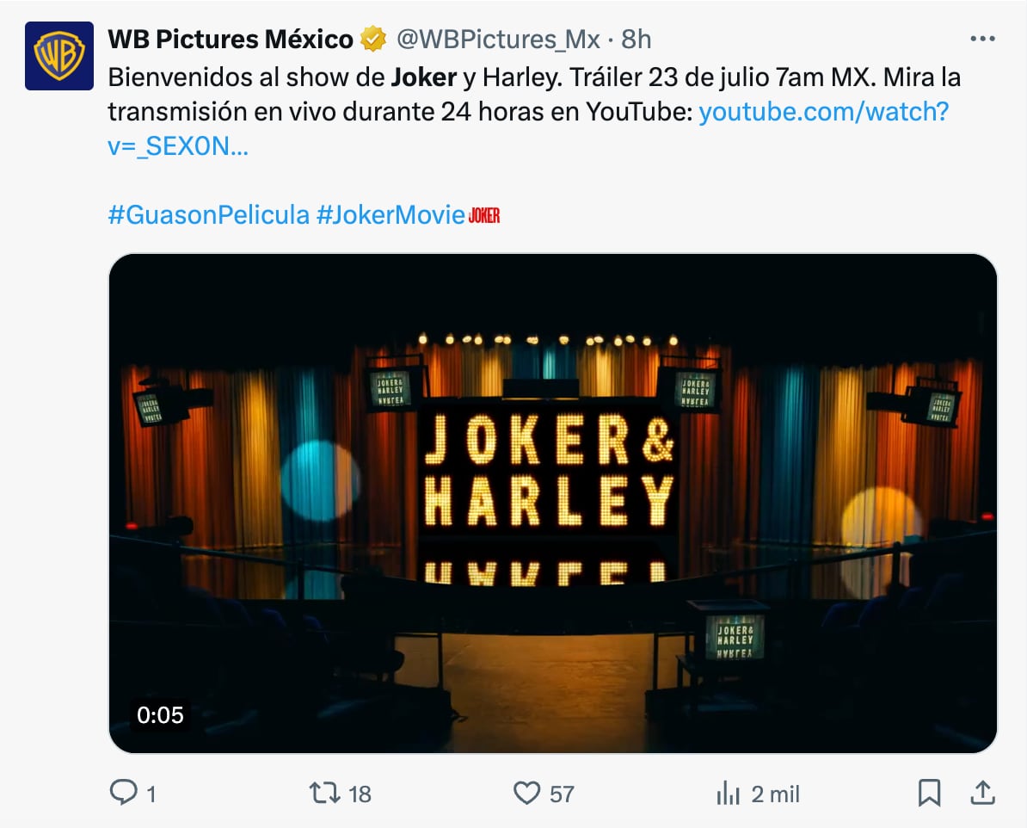Viewport: 1027px width, 828px height.
Task: Open the tweet's 8h timestamp
Action: tap(636, 40)
